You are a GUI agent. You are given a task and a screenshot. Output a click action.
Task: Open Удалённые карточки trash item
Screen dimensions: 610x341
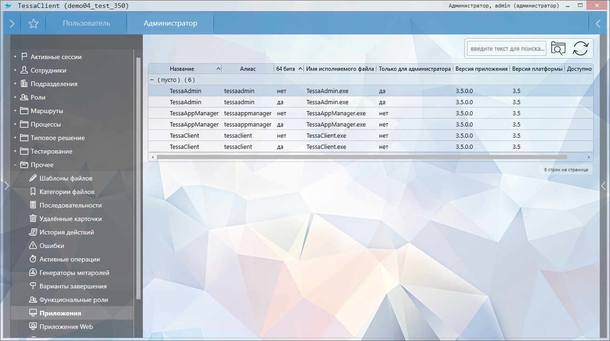click(x=70, y=219)
